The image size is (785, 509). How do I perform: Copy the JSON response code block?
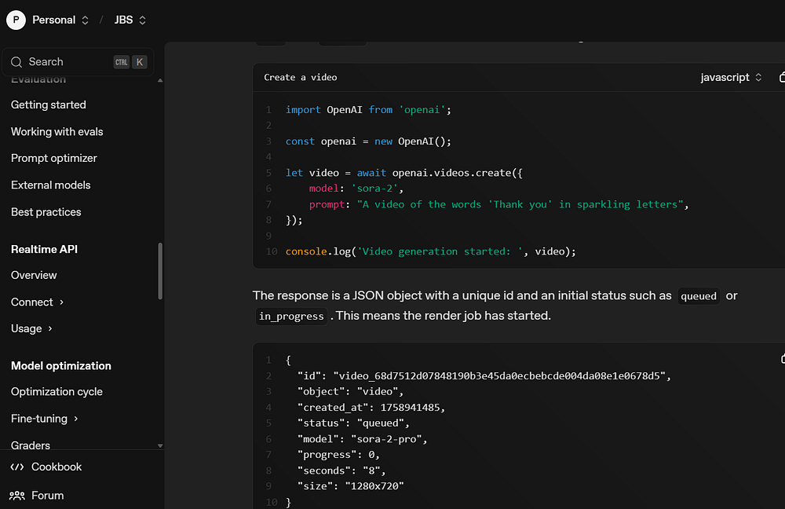(781, 359)
